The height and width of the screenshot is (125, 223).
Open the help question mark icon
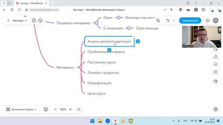pos(216,109)
